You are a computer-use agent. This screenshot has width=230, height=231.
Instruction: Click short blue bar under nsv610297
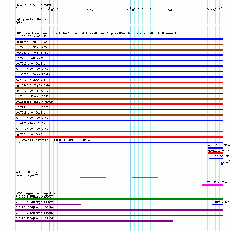click(216, 148)
